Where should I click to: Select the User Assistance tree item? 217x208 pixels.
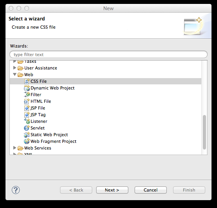(41, 68)
